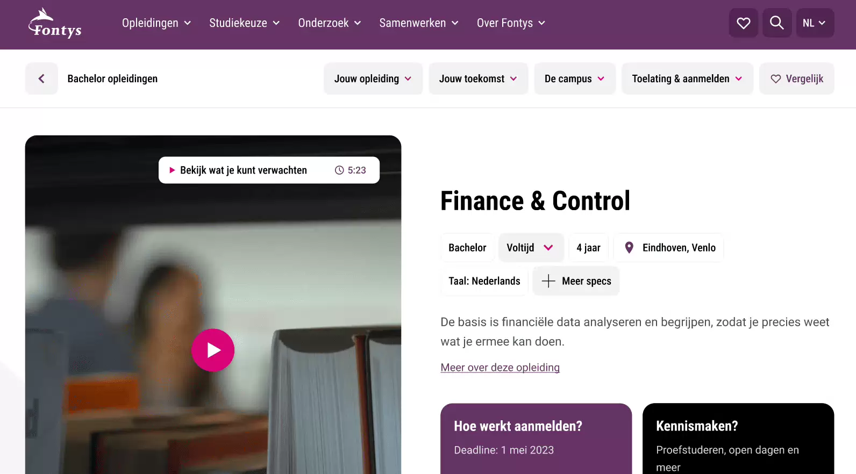Open the Studiekeuze menu
The image size is (856, 474).
pos(245,23)
